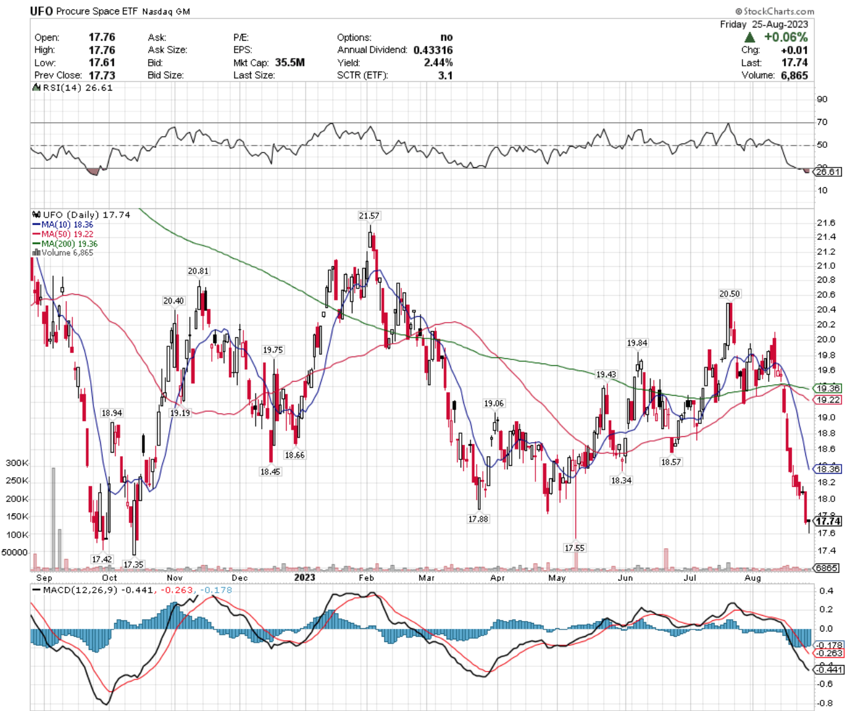
Task: Click the -0.441 MACD axis tag
Action: click(829, 670)
